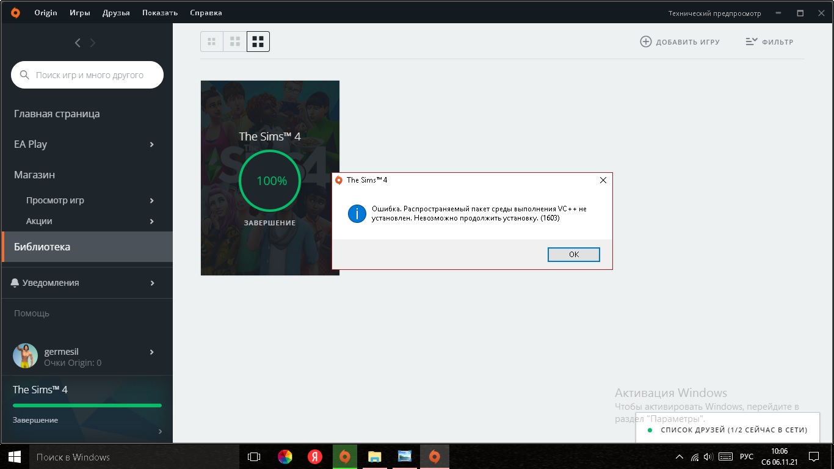Click the magnifier icon in the search box
This screenshot has height=469, width=834.
coord(24,75)
